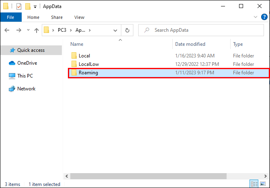Select the LocalLow folder
Viewport: 270px width, 188px height.
[x=89, y=64]
